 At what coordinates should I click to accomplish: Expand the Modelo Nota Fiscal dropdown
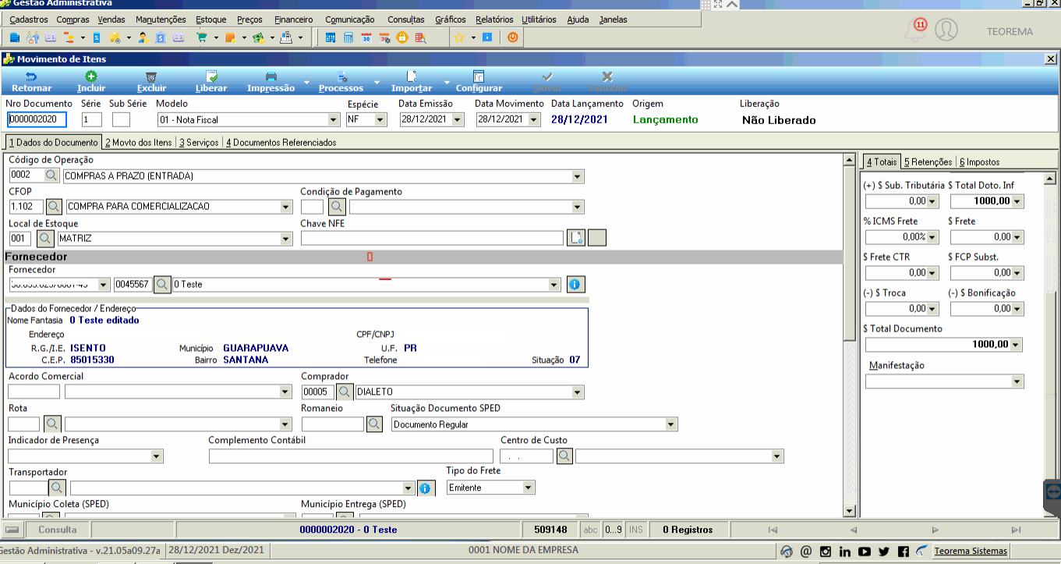334,120
